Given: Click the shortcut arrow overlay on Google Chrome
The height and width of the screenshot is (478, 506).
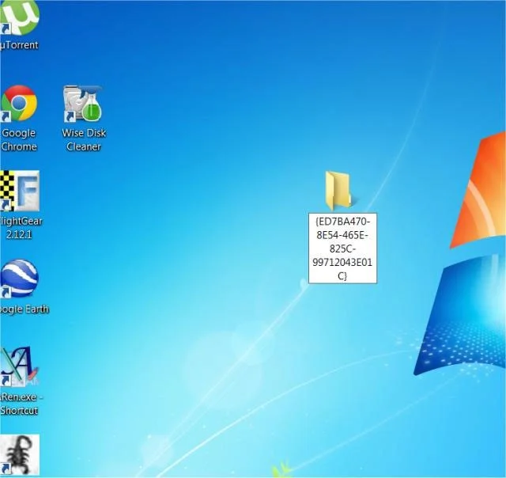Looking at the screenshot, I should pyautogui.click(x=6, y=117).
